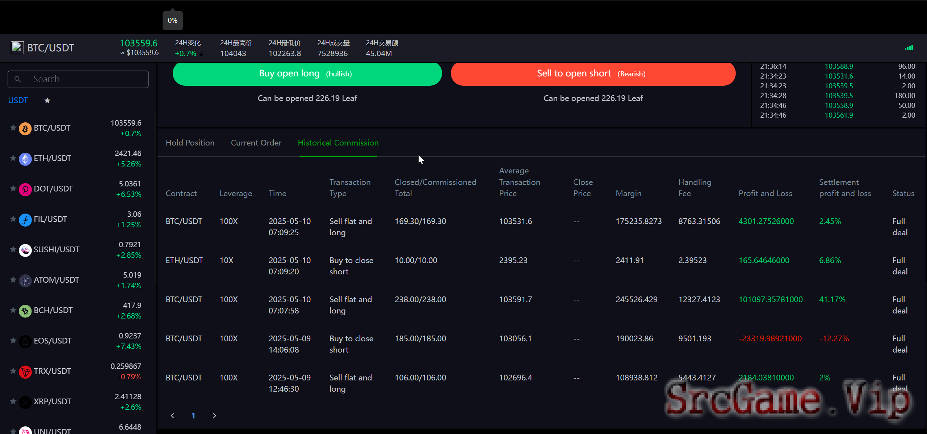This screenshot has width=927, height=434.
Task: Favorite the EOS/USDT pair with its star
Action: click(13, 341)
